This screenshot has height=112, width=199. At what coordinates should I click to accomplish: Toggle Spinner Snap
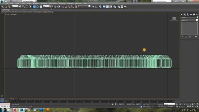coord(72,7)
